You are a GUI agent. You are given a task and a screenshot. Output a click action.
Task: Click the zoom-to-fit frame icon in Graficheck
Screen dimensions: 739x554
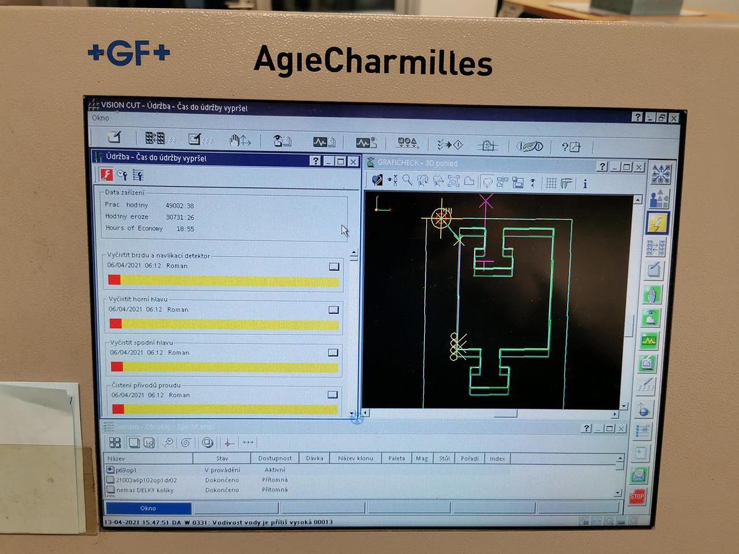pos(454,182)
